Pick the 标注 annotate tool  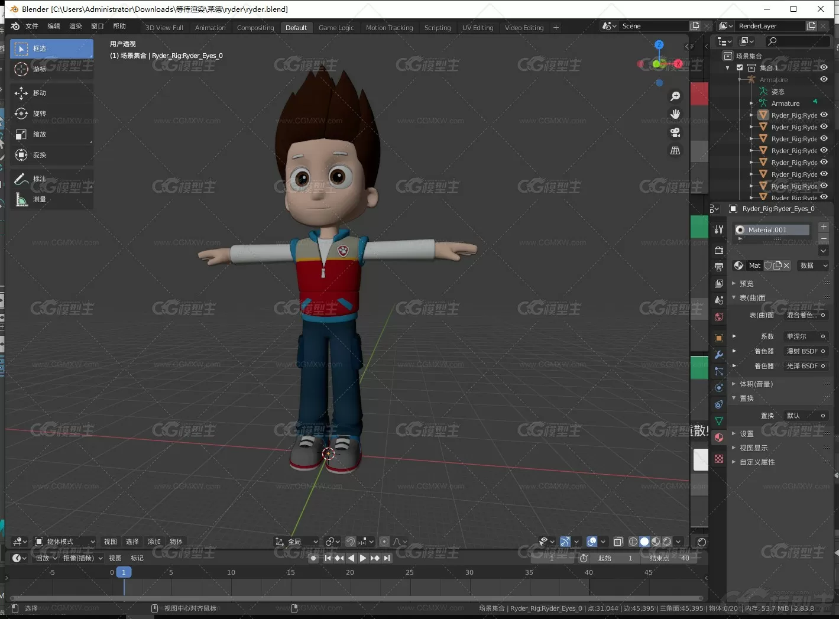point(51,179)
